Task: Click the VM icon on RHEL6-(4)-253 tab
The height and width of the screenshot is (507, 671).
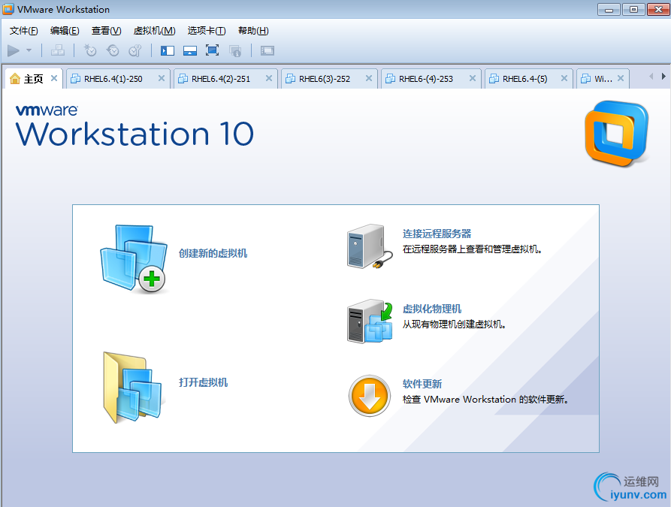Action: [x=390, y=79]
